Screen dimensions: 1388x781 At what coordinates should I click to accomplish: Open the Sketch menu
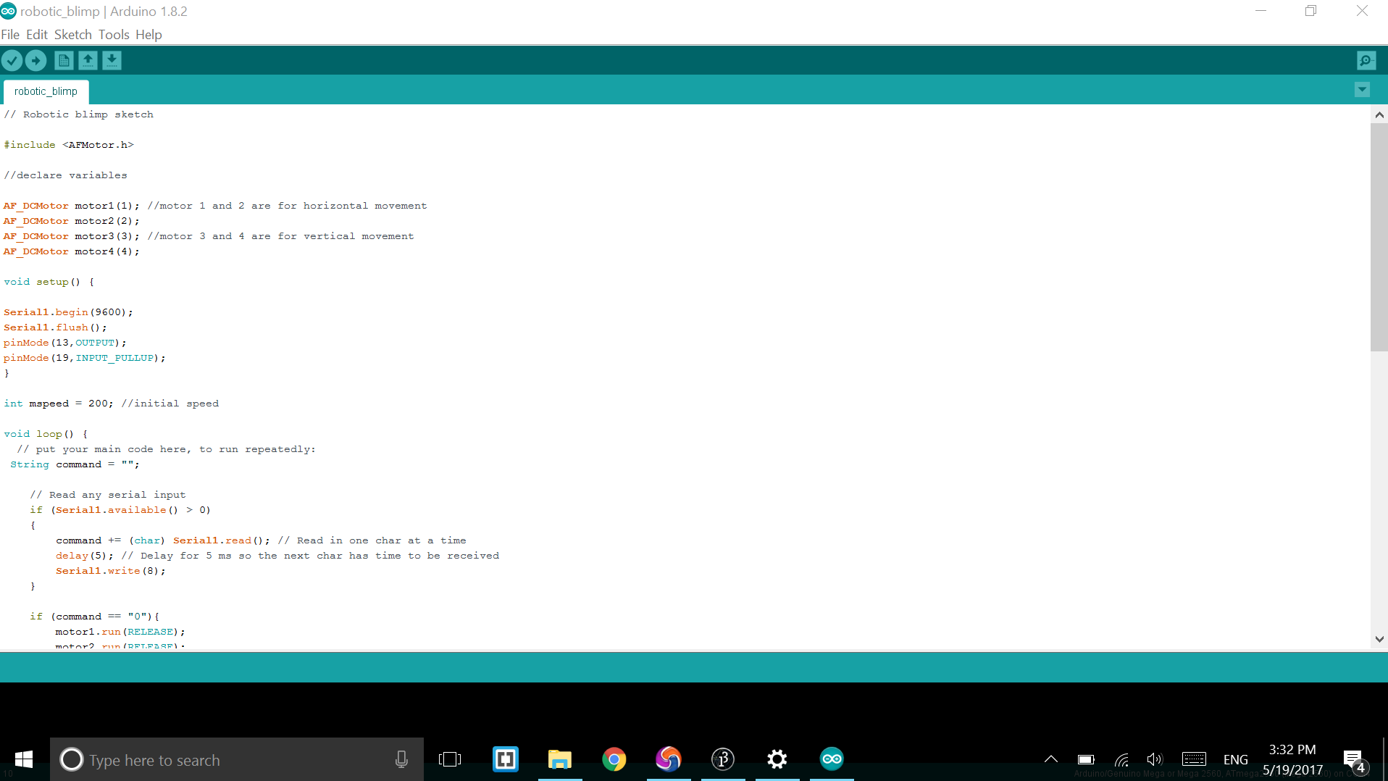point(73,35)
